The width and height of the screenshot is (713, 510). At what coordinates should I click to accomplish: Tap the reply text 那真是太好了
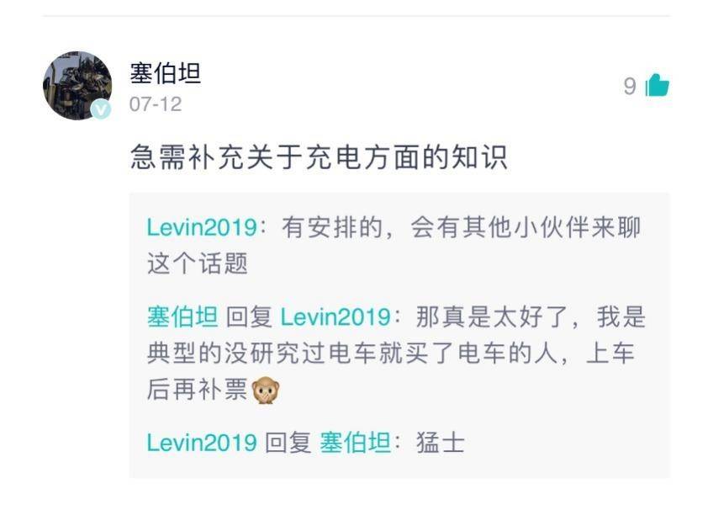coord(492,316)
